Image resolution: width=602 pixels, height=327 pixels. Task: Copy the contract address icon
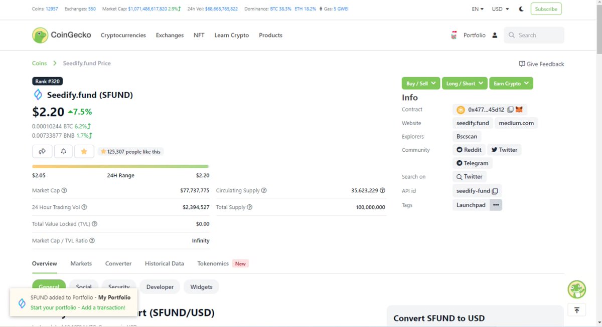pos(510,110)
